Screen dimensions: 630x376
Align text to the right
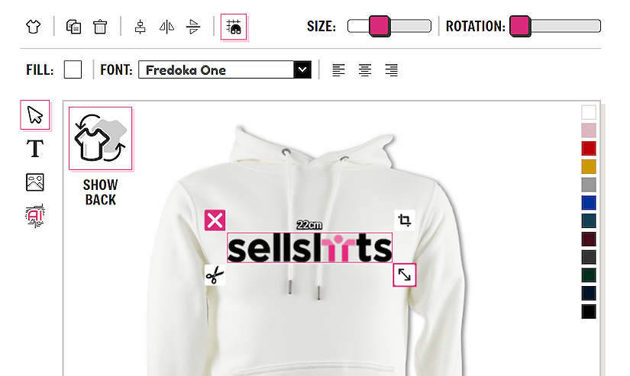(x=391, y=70)
